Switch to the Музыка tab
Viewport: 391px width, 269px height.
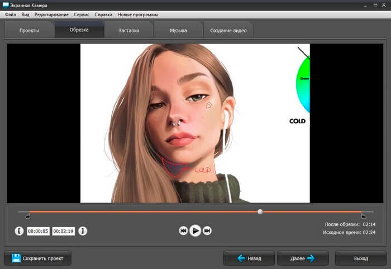pyautogui.click(x=178, y=30)
